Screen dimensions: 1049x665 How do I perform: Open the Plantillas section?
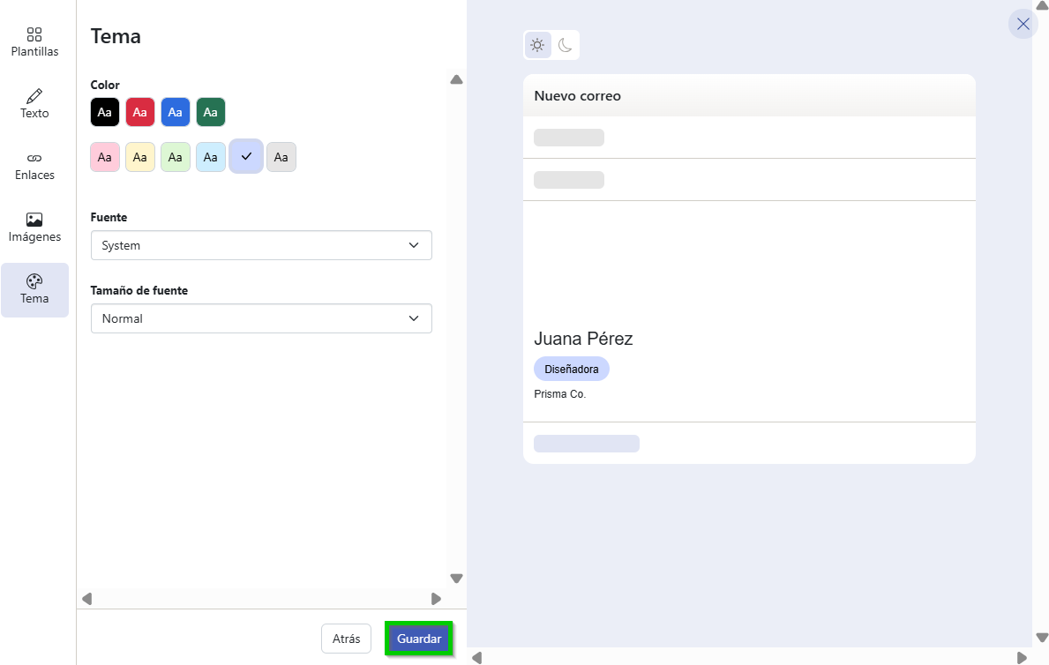click(x=34, y=42)
